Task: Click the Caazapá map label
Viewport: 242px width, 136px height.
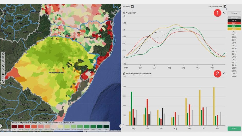Action: pos(22,24)
